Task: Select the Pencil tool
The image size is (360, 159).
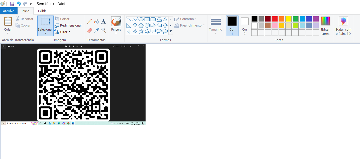Action: pyautogui.click(x=89, y=22)
